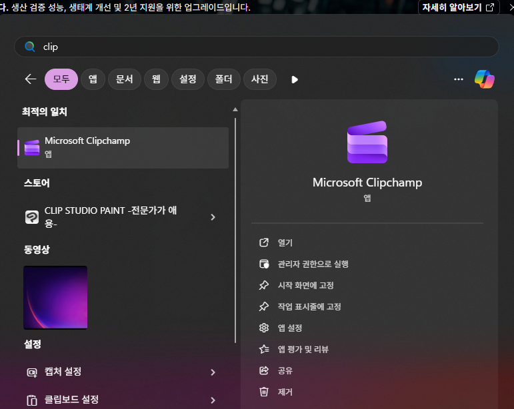
Task: Open the purple video thumbnail under 동영상
Action: point(55,297)
